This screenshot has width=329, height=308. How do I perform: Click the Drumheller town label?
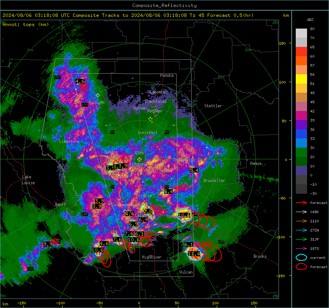(x=214, y=181)
